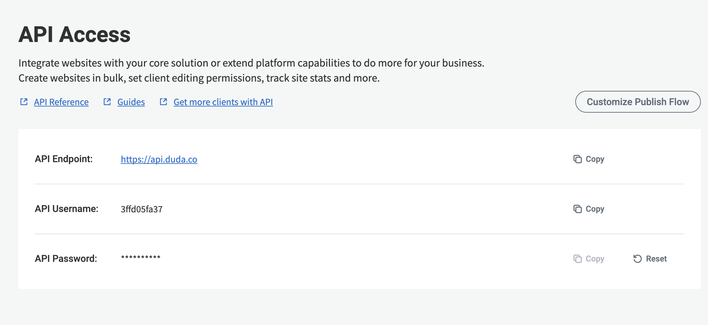The height and width of the screenshot is (325, 708).
Task: Click external link icon beside API Reference
Action: (24, 102)
